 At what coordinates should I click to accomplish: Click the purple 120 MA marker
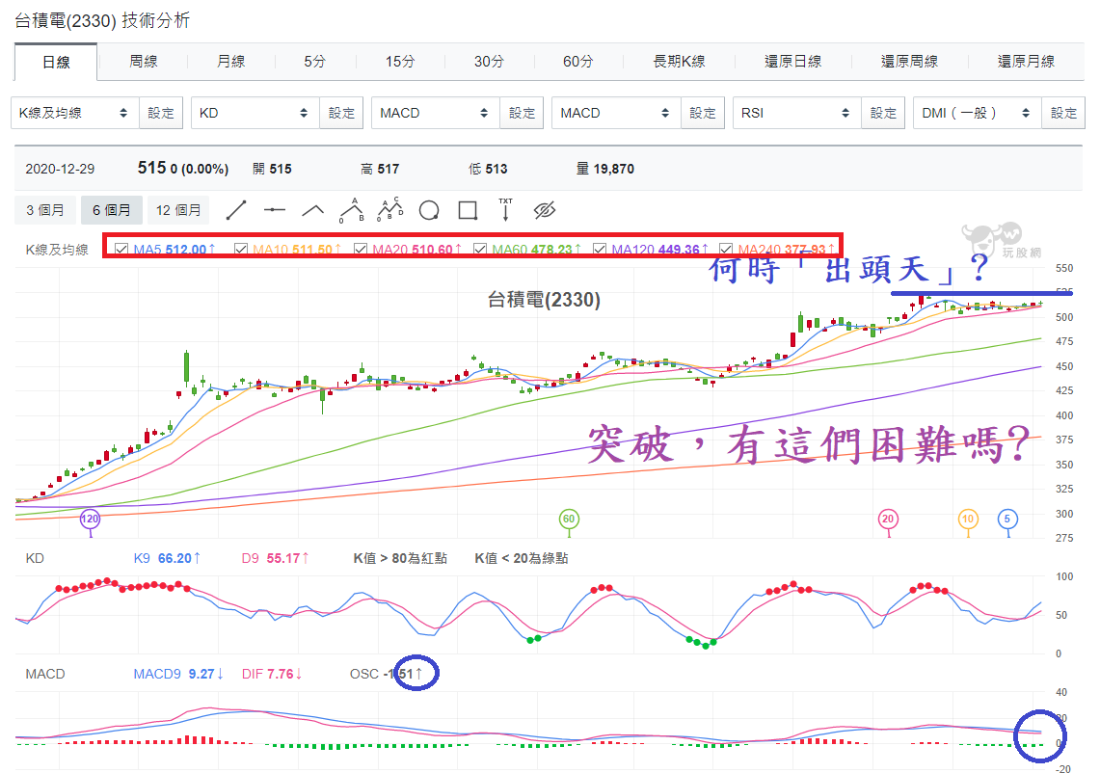click(90, 520)
